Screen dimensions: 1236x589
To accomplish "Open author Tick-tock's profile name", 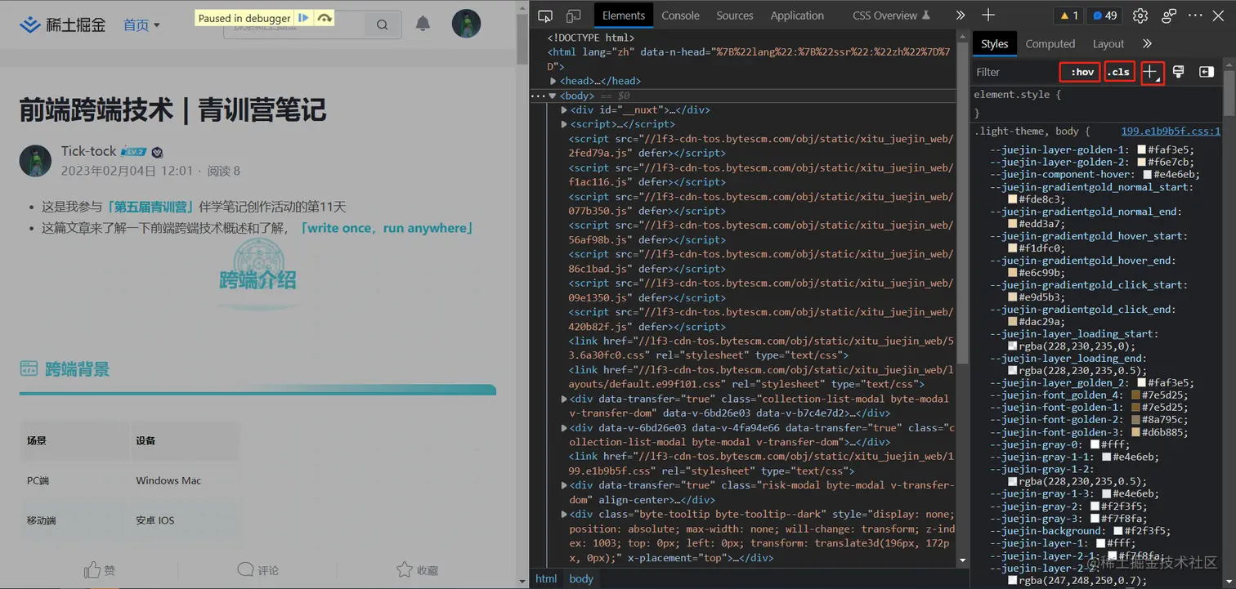I will [x=89, y=151].
